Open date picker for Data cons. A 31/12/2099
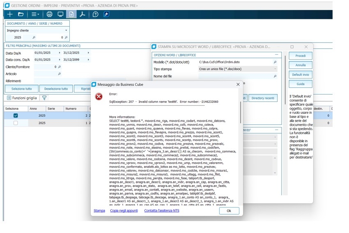 [88, 60]
